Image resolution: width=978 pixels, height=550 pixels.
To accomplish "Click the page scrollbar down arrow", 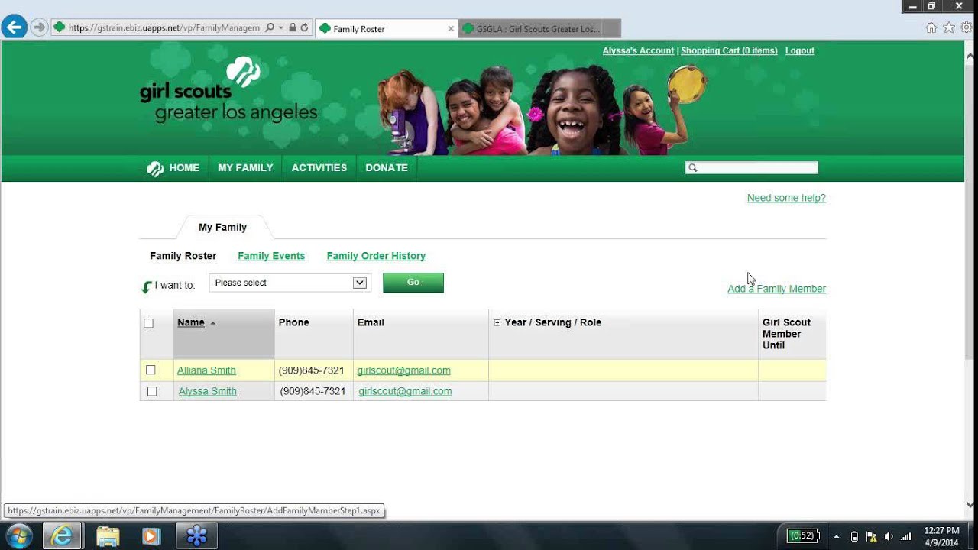I will click(970, 505).
